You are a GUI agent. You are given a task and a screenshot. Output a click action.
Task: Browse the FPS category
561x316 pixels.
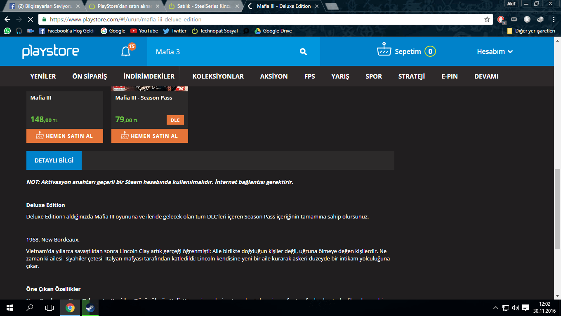click(310, 76)
